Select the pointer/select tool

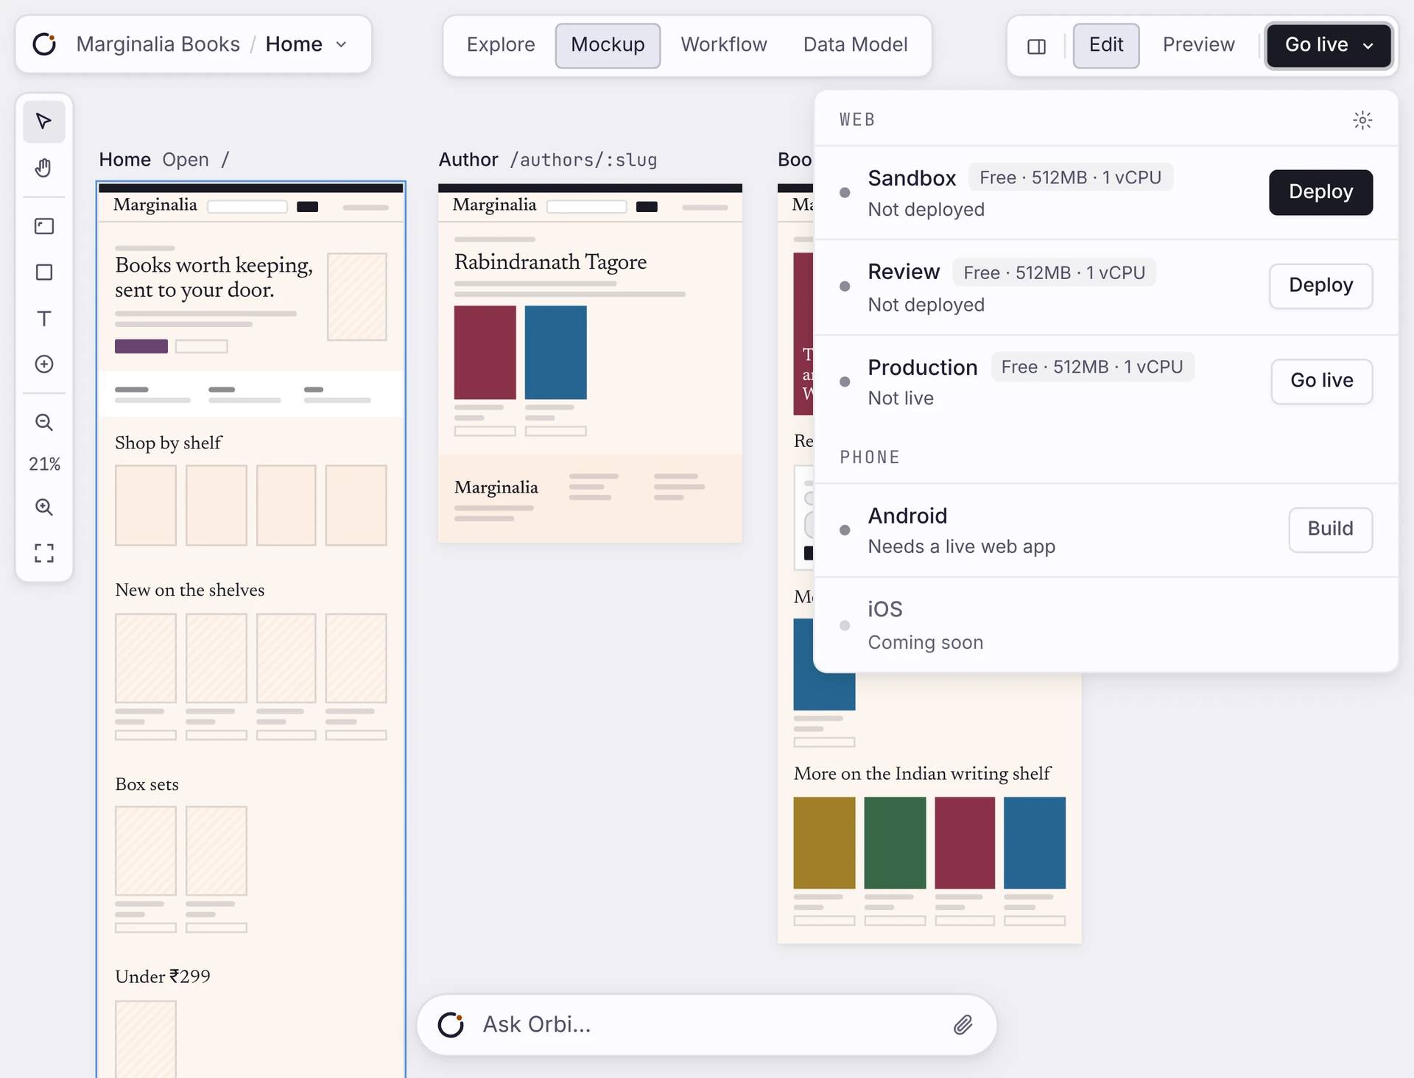click(x=44, y=121)
